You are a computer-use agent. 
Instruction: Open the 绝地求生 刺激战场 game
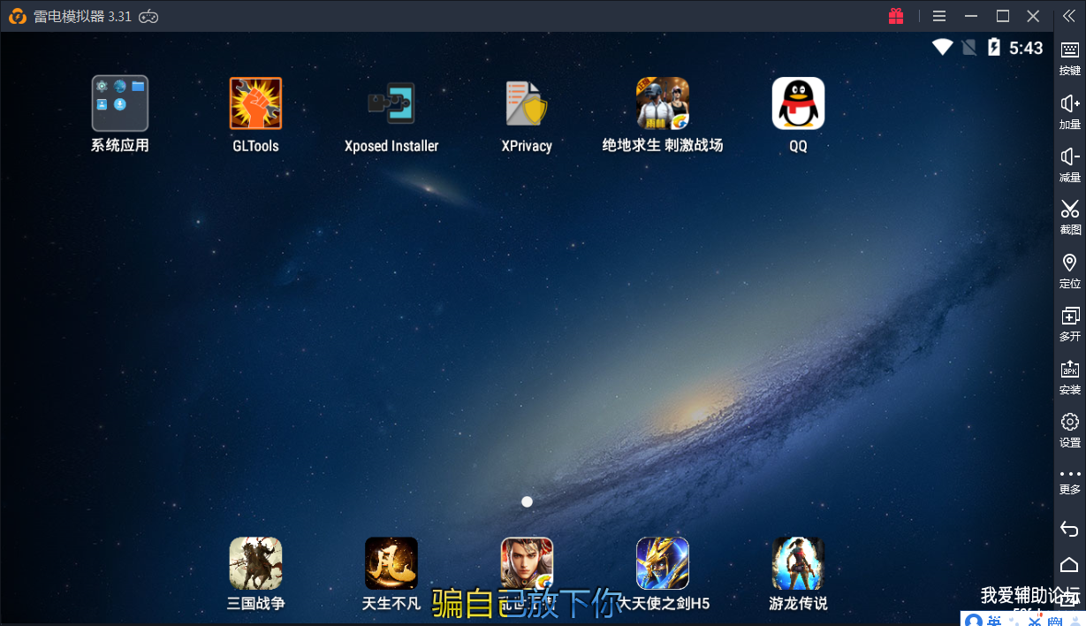click(x=663, y=104)
